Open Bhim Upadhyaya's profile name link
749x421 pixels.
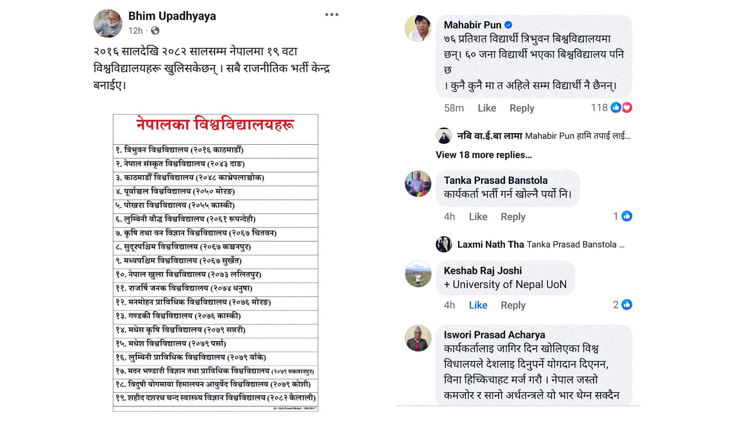(x=172, y=16)
